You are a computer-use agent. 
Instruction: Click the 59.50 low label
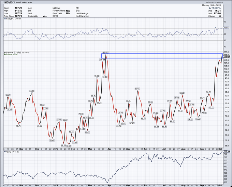point(52,140)
